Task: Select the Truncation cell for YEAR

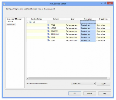Action: (88, 40)
